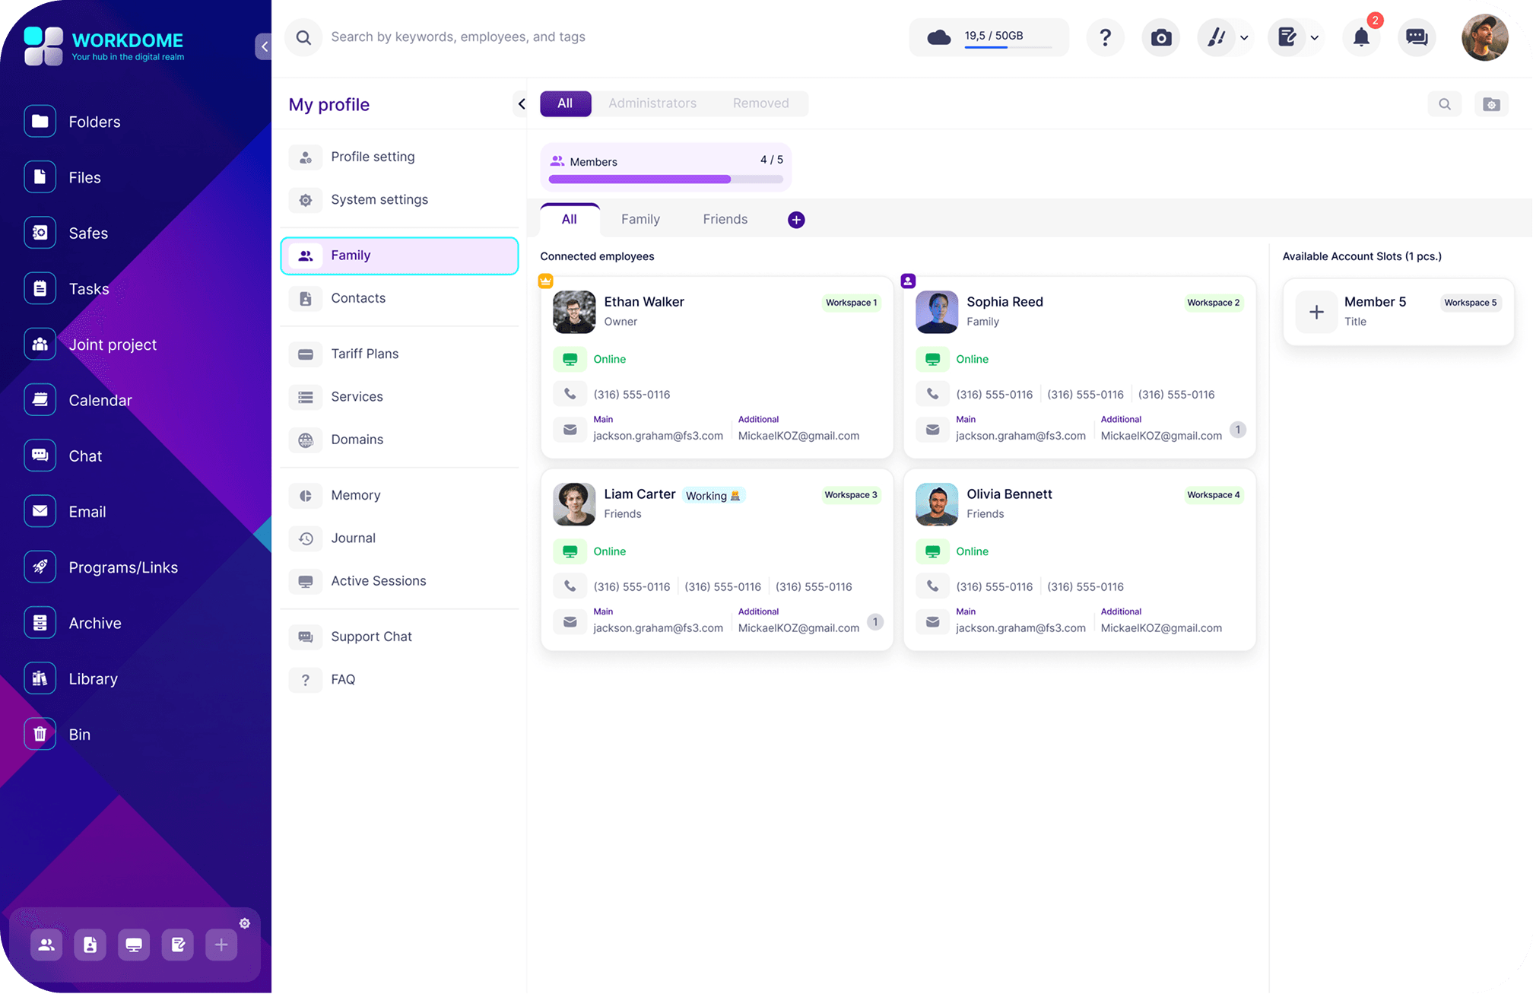The height and width of the screenshot is (994, 1533).
Task: Click the dock settings gear icon
Action: [244, 923]
